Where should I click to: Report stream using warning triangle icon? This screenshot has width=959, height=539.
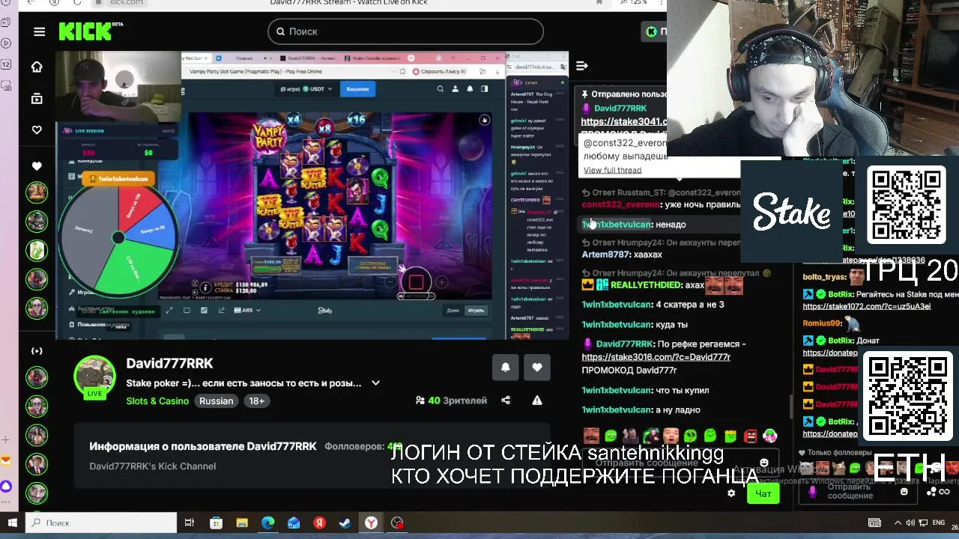[537, 401]
